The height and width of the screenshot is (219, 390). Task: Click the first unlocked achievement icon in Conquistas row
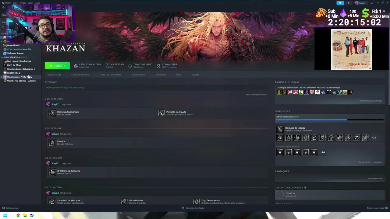coord(280,138)
